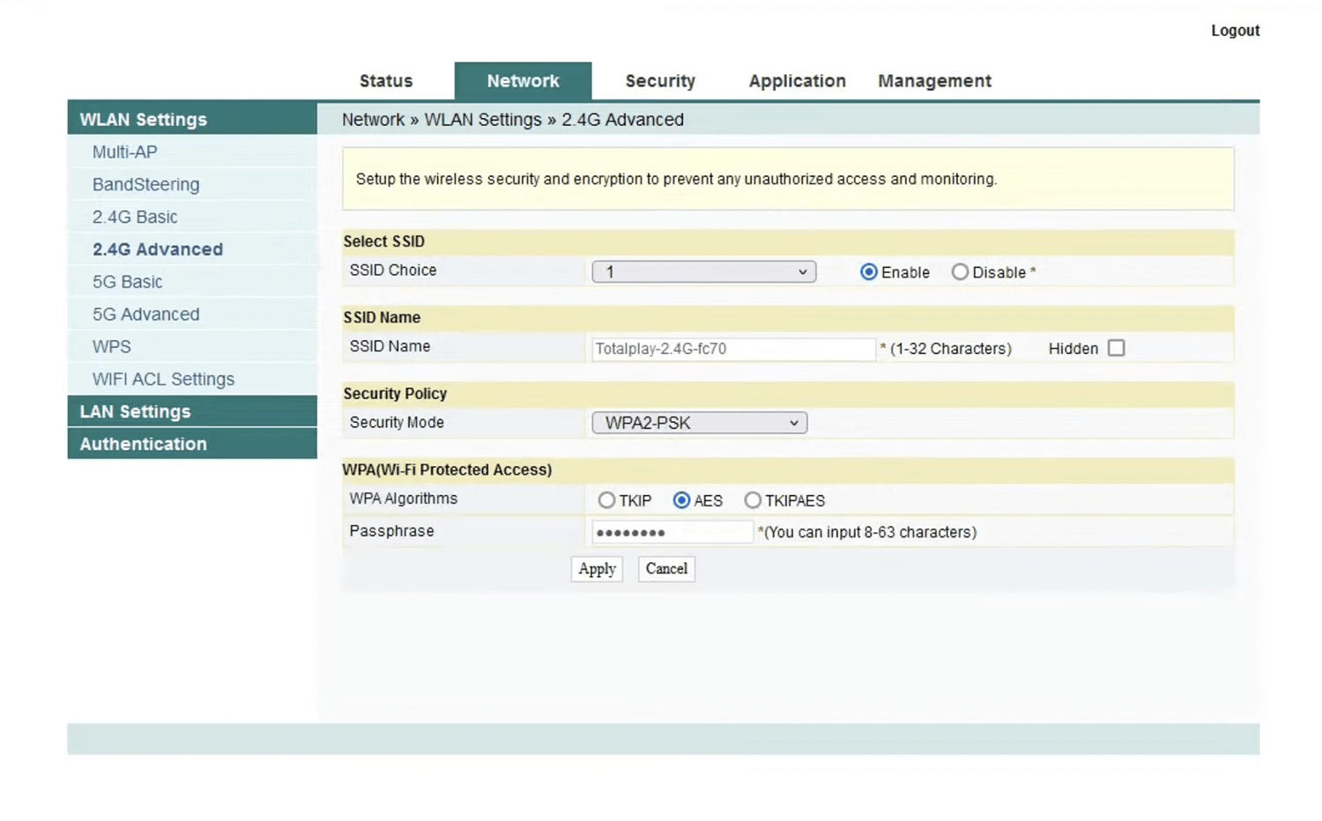Open the Application tab
The height and width of the screenshot is (821, 1322).
click(797, 81)
